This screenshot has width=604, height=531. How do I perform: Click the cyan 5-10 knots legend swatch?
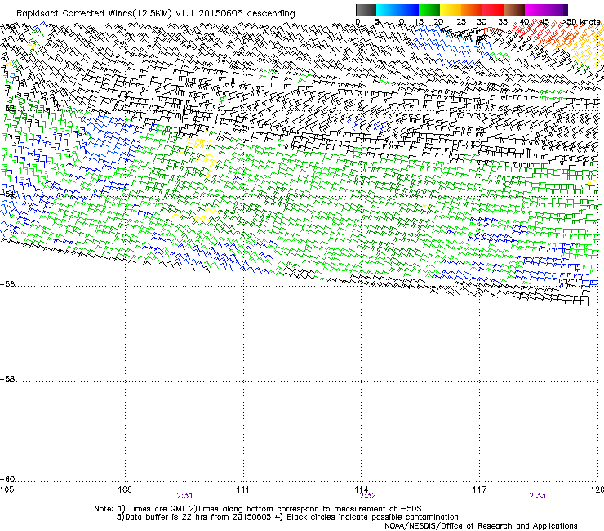pyautogui.click(x=387, y=10)
